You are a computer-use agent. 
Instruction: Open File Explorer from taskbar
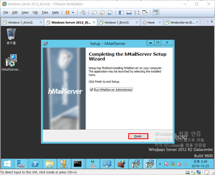(x=49, y=164)
